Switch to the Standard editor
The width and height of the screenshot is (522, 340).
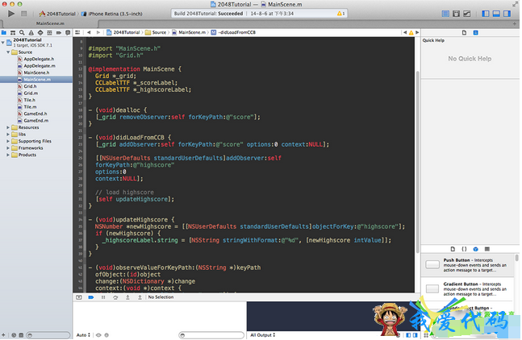coord(445,14)
